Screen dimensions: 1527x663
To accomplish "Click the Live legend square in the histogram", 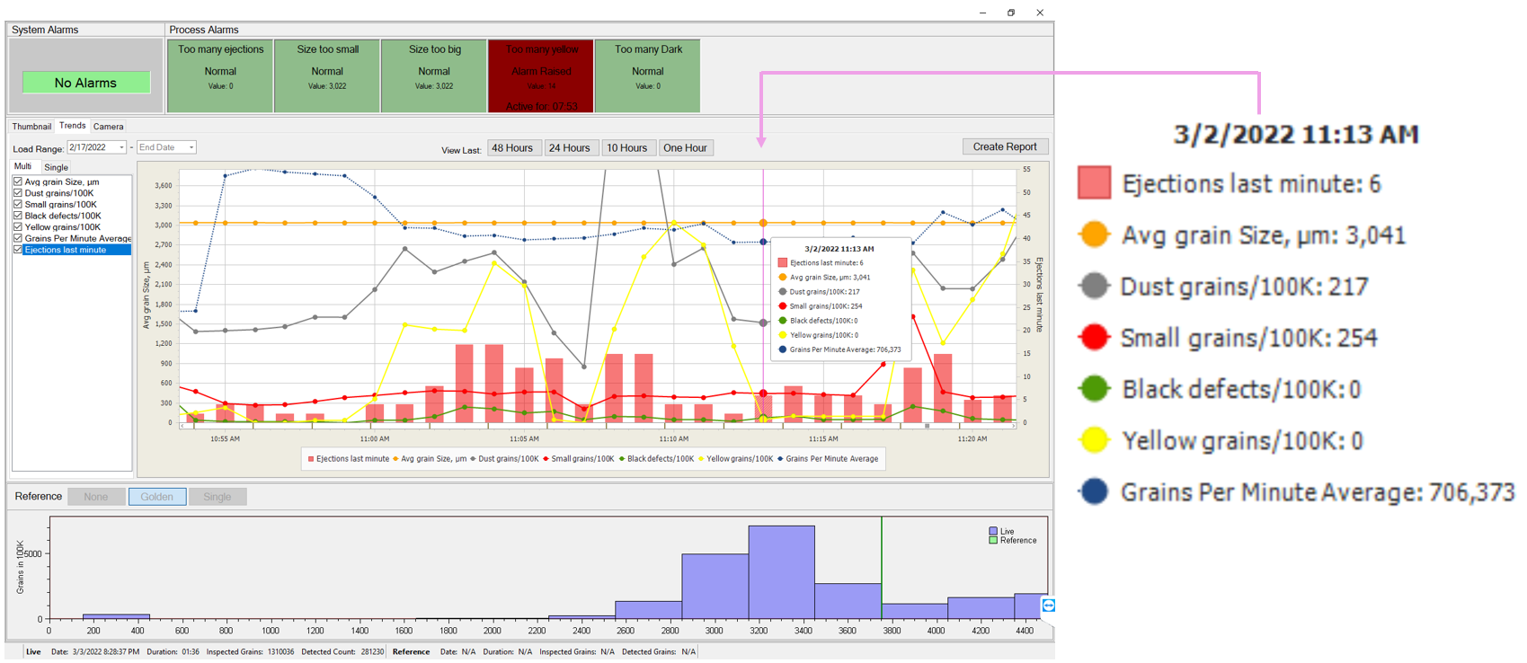I will point(993,531).
